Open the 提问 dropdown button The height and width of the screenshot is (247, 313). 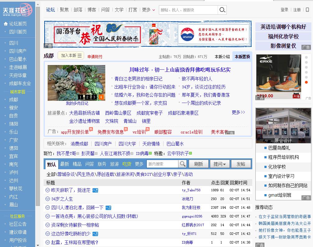click(219, 164)
